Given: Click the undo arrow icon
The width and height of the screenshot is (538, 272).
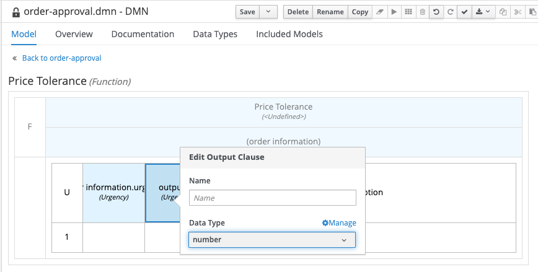Looking at the screenshot, I should tap(436, 12).
